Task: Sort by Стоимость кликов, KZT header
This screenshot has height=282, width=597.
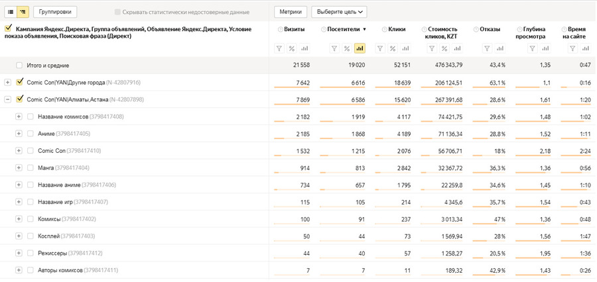Action: point(442,32)
